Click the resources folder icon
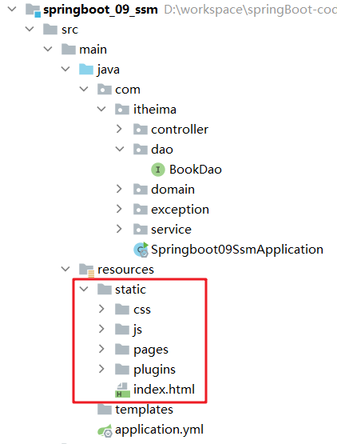 (x=86, y=270)
